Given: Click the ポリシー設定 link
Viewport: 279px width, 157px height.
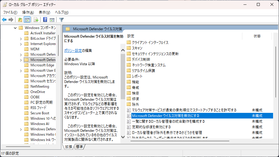Looking at the screenshot, I should click(73, 50).
